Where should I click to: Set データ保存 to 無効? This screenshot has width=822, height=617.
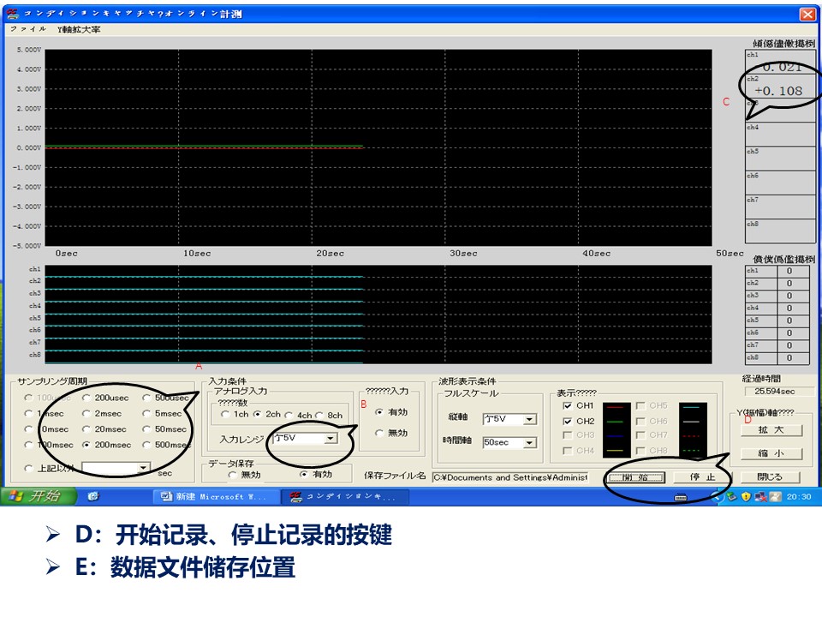(232, 475)
